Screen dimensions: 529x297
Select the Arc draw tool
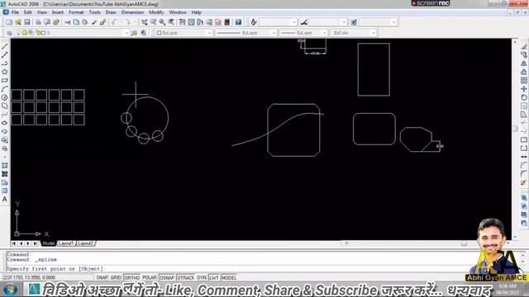point(5,89)
